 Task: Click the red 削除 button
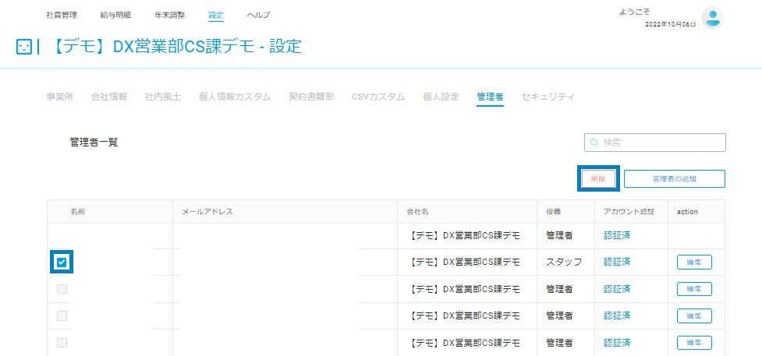click(598, 178)
